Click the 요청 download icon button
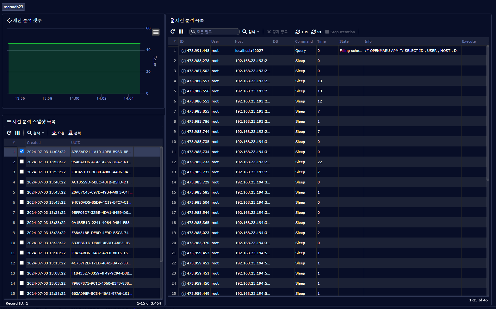This screenshot has height=309, width=496. click(58, 133)
